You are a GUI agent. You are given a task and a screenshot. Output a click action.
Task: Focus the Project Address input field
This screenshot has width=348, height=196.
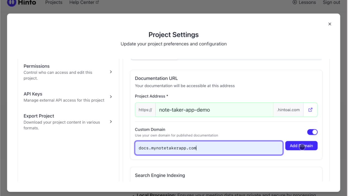pyautogui.click(x=214, y=110)
